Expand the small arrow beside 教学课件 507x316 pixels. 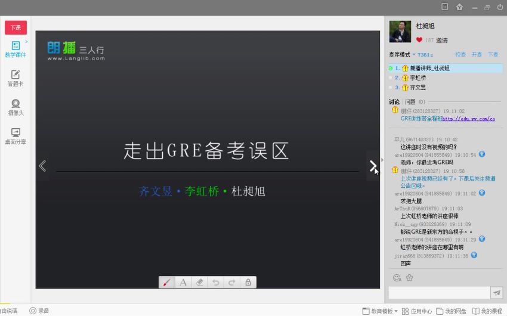[x=26, y=42]
